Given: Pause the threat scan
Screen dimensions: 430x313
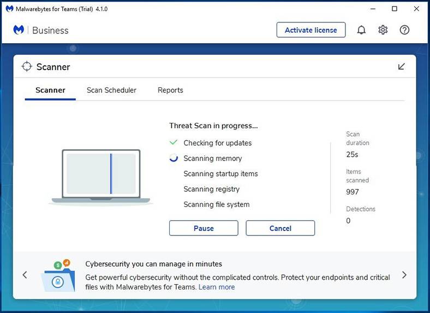Looking at the screenshot, I should pyautogui.click(x=204, y=228).
